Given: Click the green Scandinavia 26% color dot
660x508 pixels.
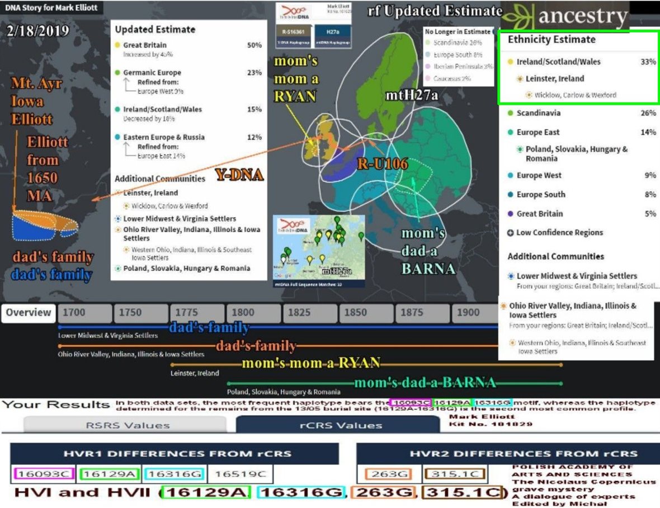Looking at the screenshot, I should tap(511, 113).
